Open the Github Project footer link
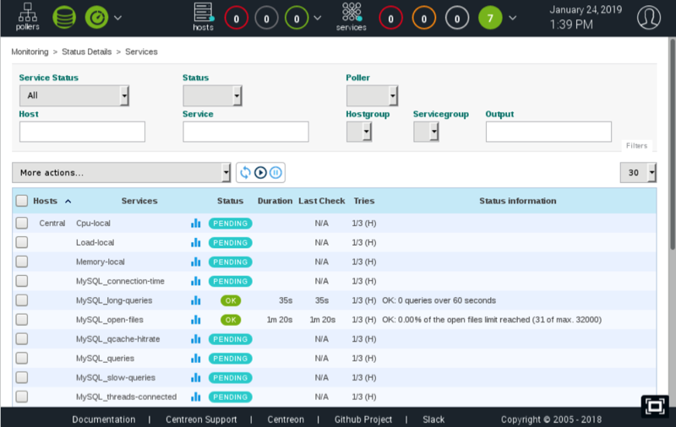The width and height of the screenshot is (676, 427). [363, 419]
